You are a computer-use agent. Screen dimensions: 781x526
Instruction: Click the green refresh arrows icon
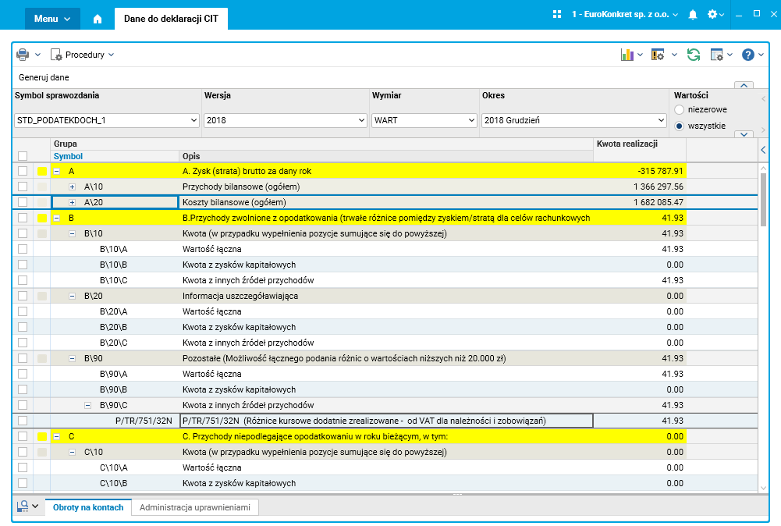click(693, 55)
